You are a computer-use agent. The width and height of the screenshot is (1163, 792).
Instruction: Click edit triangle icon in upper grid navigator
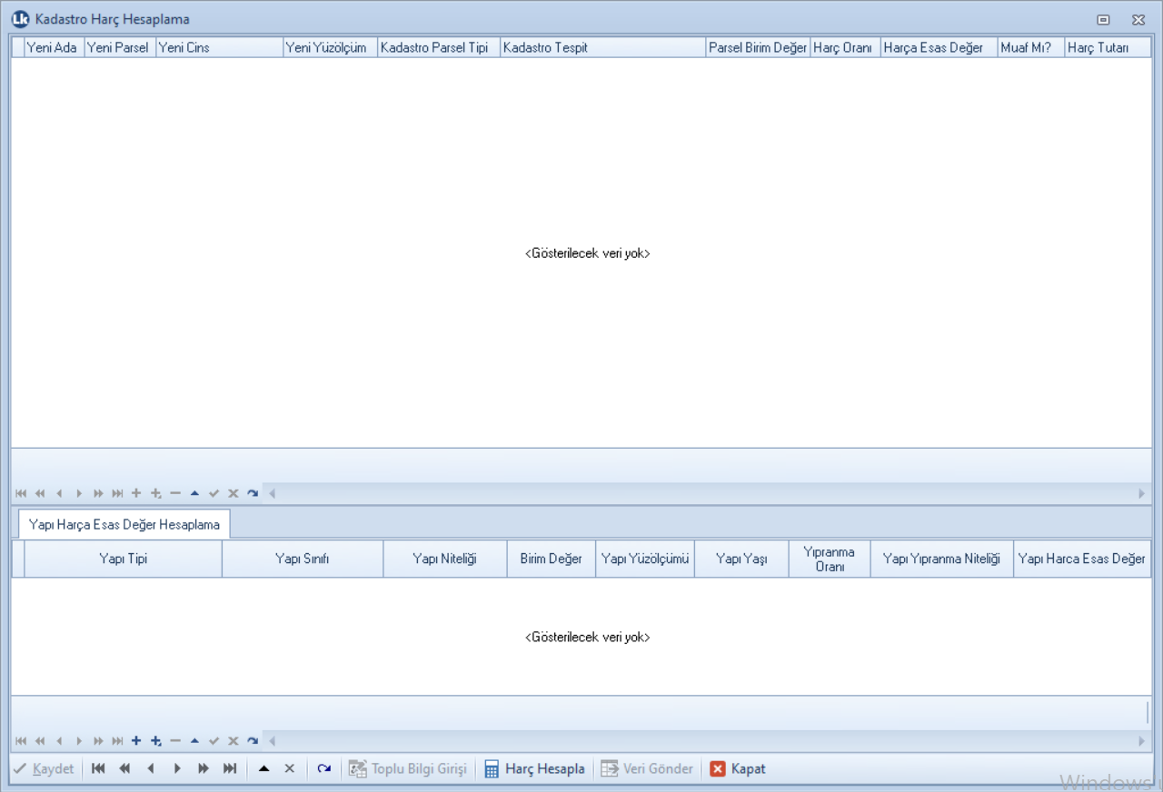pyautogui.click(x=194, y=493)
